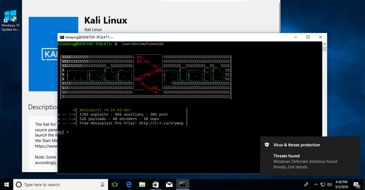Open Windows 10 Update Assistant desktop shortcut
The image size is (365, 190).
click(11, 21)
